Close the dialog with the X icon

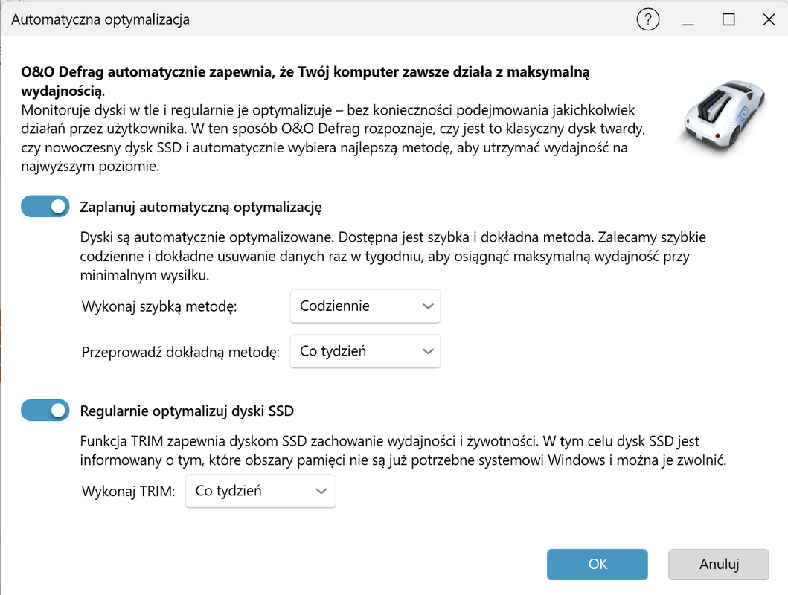[x=769, y=20]
